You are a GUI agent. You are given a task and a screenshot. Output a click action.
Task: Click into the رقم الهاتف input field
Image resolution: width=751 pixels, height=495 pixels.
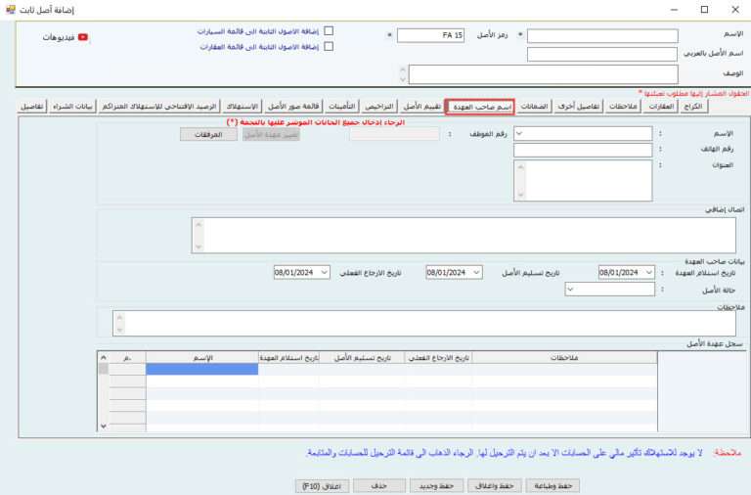pos(582,150)
